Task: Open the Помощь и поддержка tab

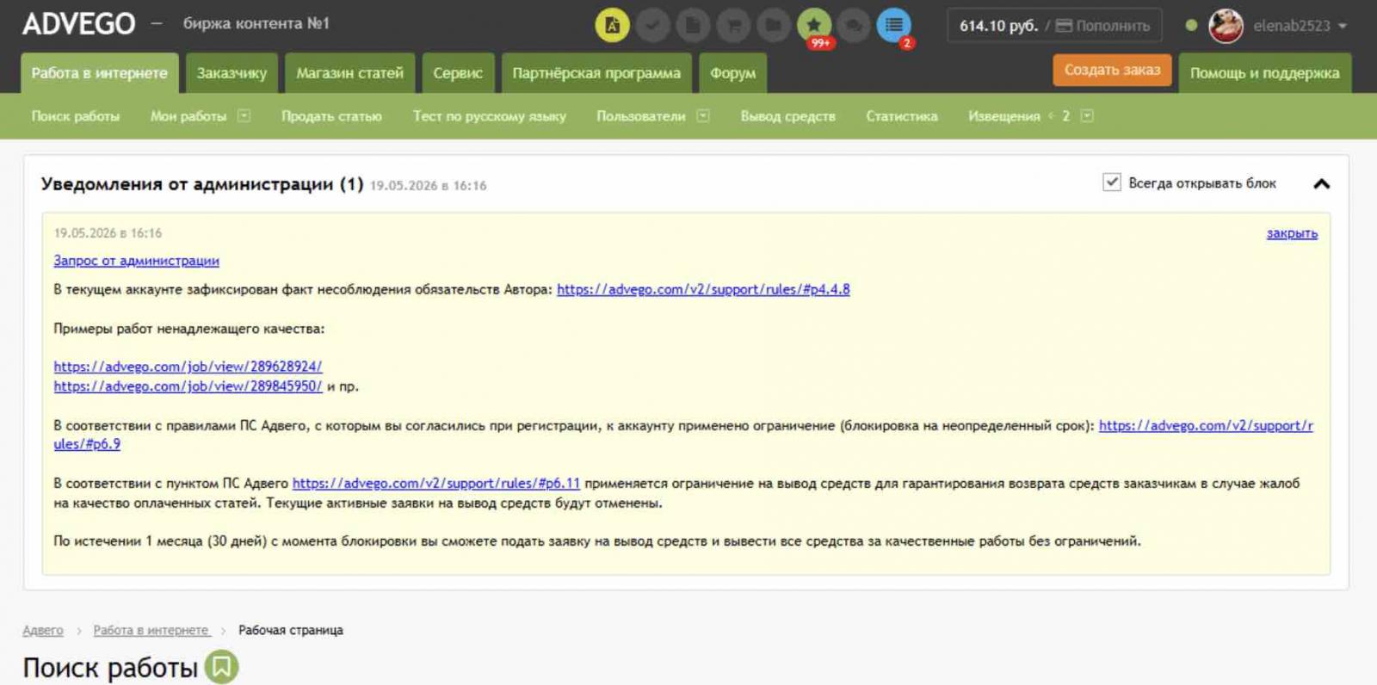Action: point(1264,73)
